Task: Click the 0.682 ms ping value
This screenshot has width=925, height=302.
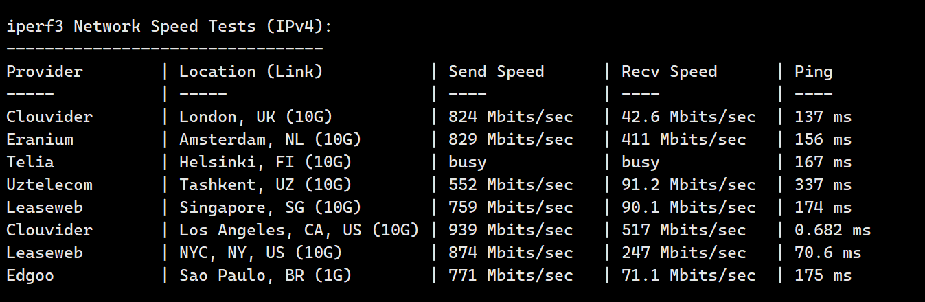Action: [x=832, y=230]
